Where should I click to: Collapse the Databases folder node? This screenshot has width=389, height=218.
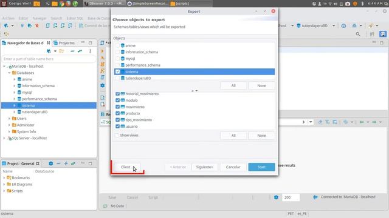coord(9,73)
